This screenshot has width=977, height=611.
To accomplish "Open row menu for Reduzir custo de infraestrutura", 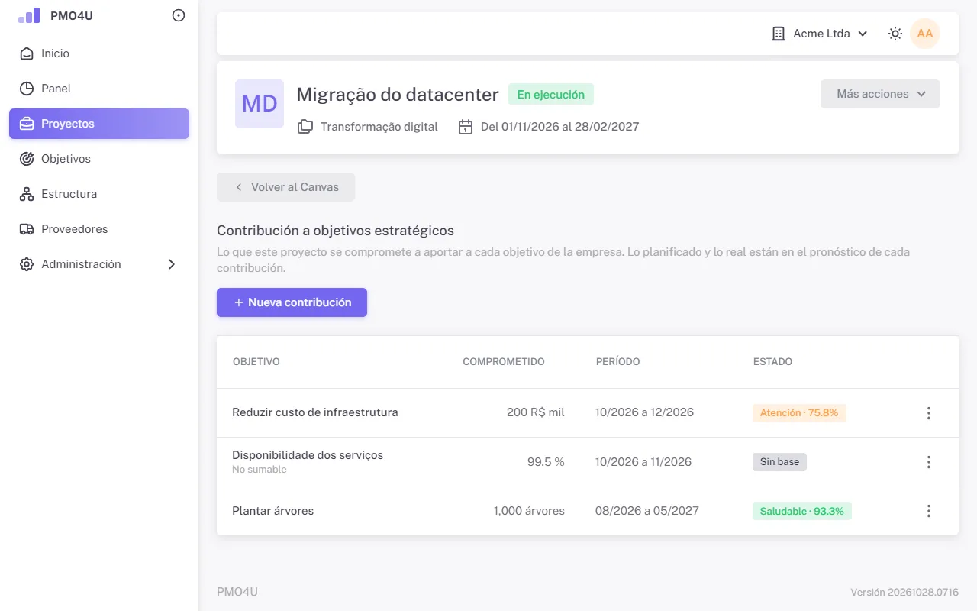I will 929,413.
